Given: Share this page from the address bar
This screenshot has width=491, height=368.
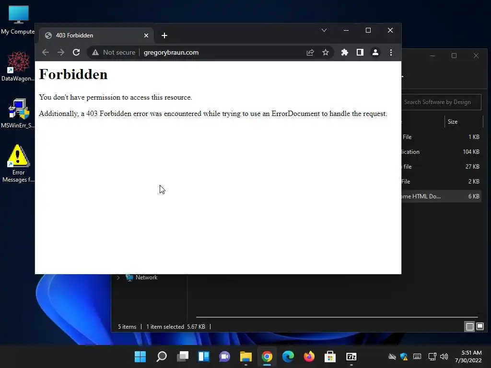Looking at the screenshot, I should click(310, 52).
